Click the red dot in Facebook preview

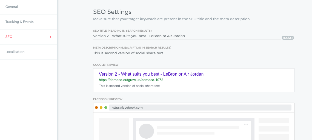[96, 108]
